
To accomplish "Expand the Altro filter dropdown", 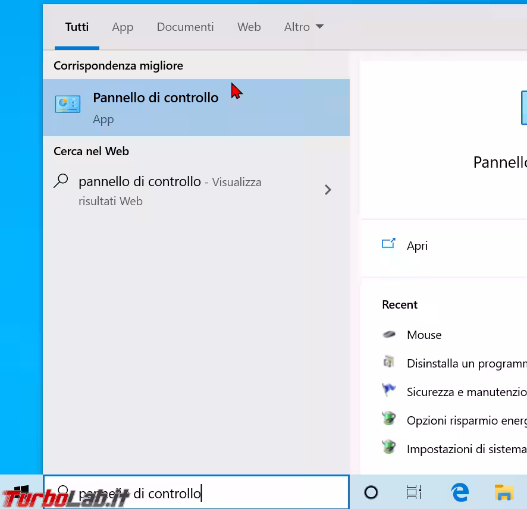I will click(x=304, y=27).
